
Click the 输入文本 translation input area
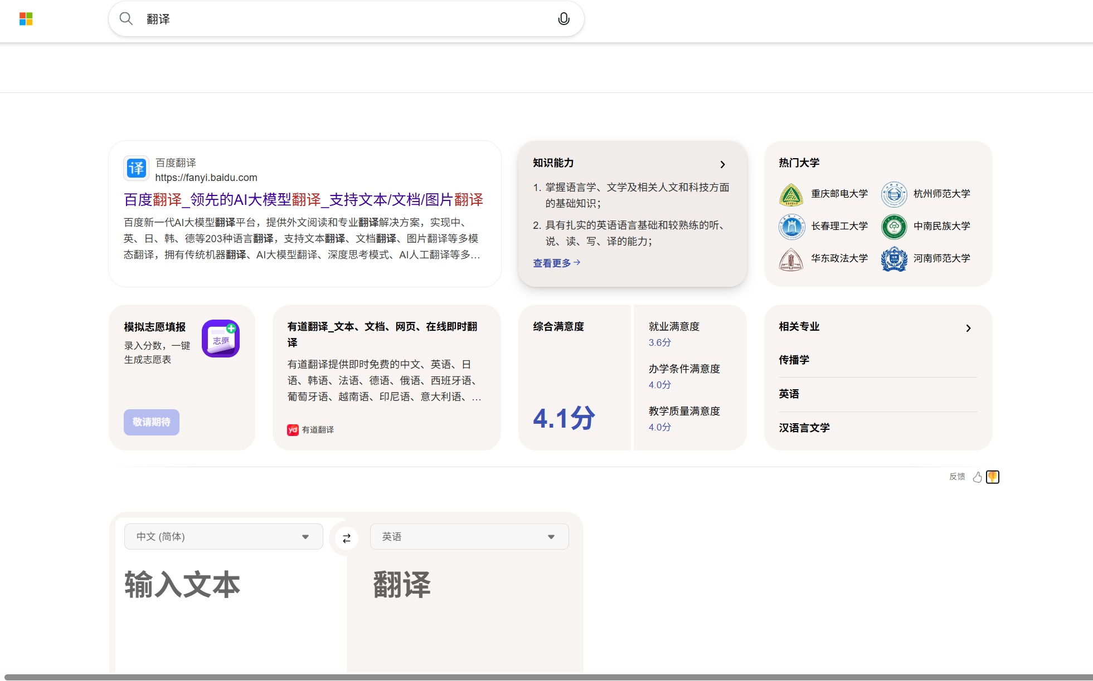(231, 613)
